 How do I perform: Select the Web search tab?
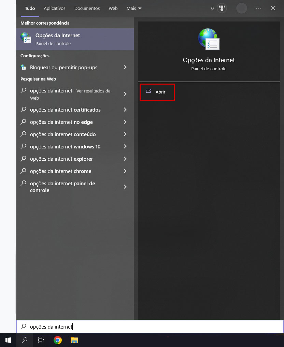[113, 8]
